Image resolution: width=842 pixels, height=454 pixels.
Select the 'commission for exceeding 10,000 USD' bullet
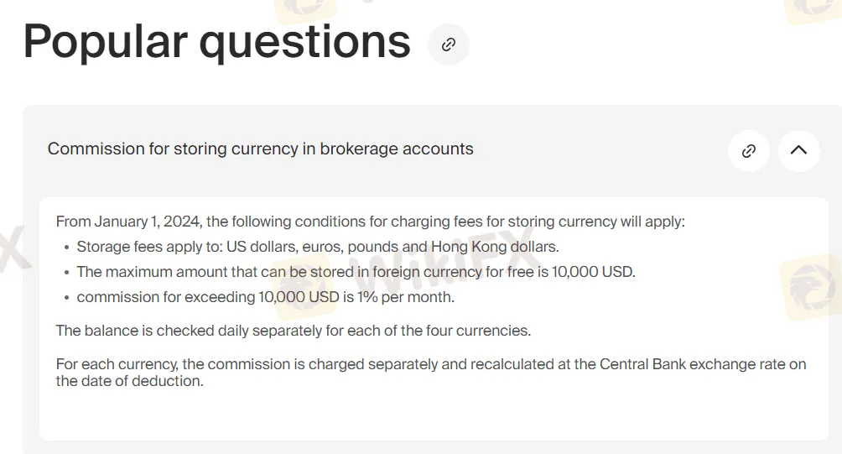[x=266, y=297]
